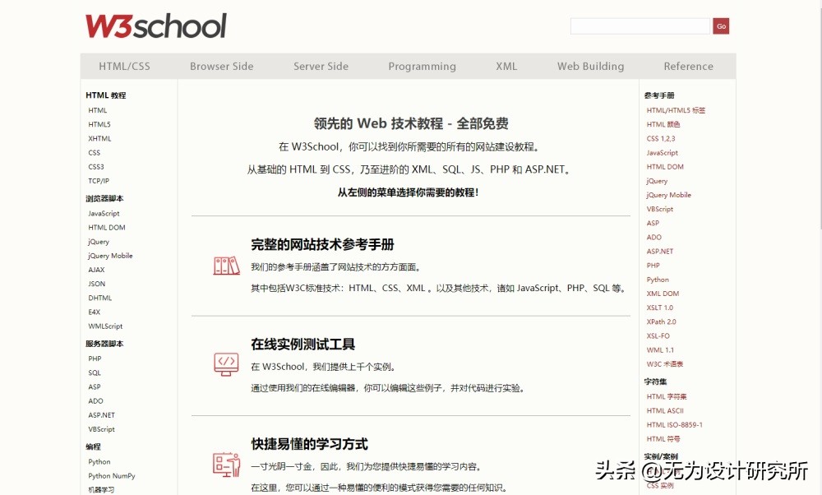Viewport: 822px width, 495px height.
Task: Click the W3school logo
Action: point(155,25)
